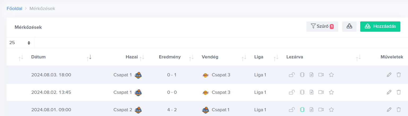Toggle lock on the 2024.08.03. 18:00 match
This screenshot has width=408, height=116.
(x=292, y=75)
